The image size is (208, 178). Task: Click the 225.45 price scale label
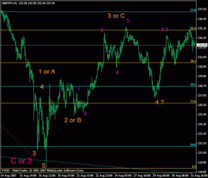pyautogui.click(x=202, y=115)
